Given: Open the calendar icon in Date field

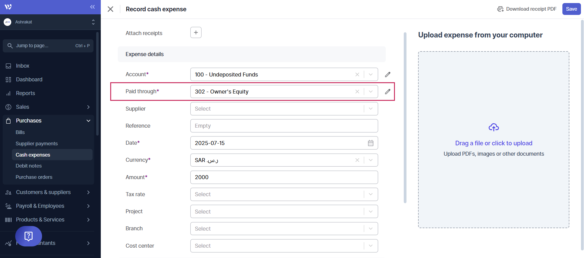Looking at the screenshot, I should point(370,143).
